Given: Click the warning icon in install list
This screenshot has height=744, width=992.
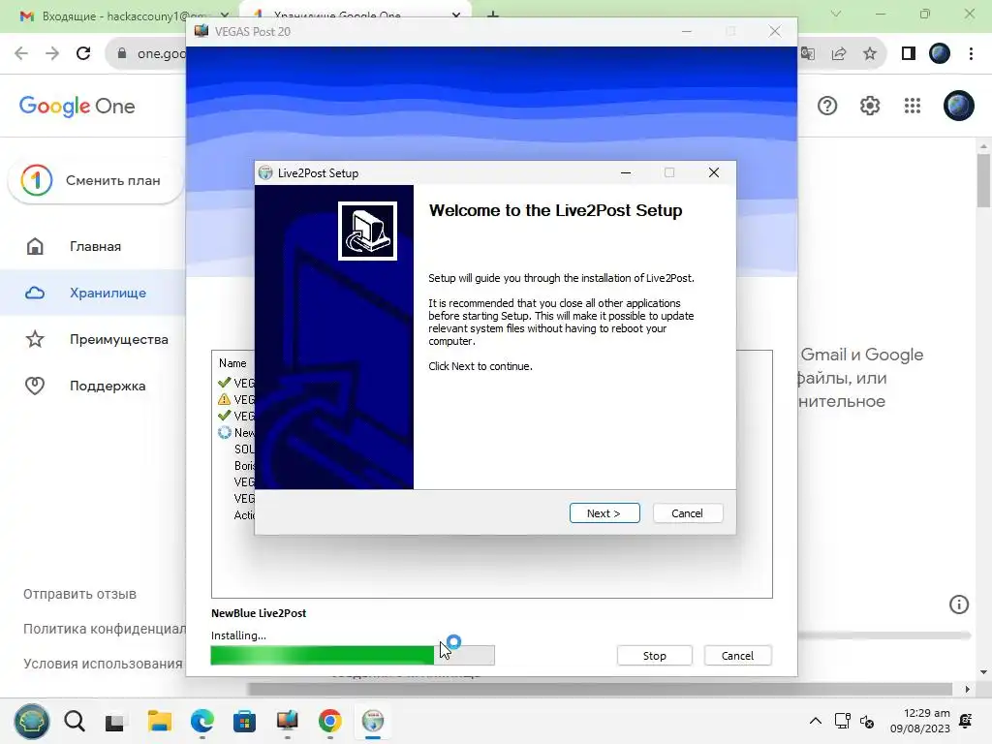Looking at the screenshot, I should (224, 399).
